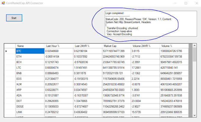Select the DOGE name cell
The image size is (201, 122).
[x=30, y=106]
